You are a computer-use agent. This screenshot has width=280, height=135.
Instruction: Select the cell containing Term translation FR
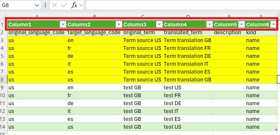(x=187, y=48)
